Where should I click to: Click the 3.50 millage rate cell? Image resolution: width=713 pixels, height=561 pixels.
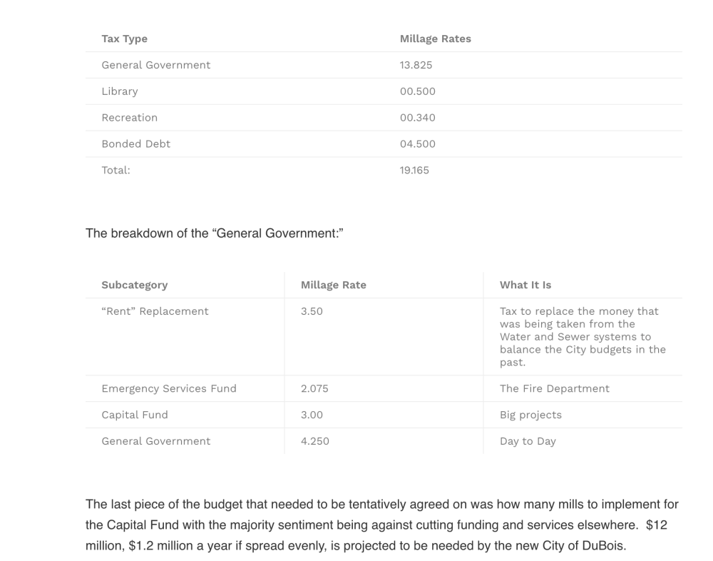pyautogui.click(x=312, y=311)
